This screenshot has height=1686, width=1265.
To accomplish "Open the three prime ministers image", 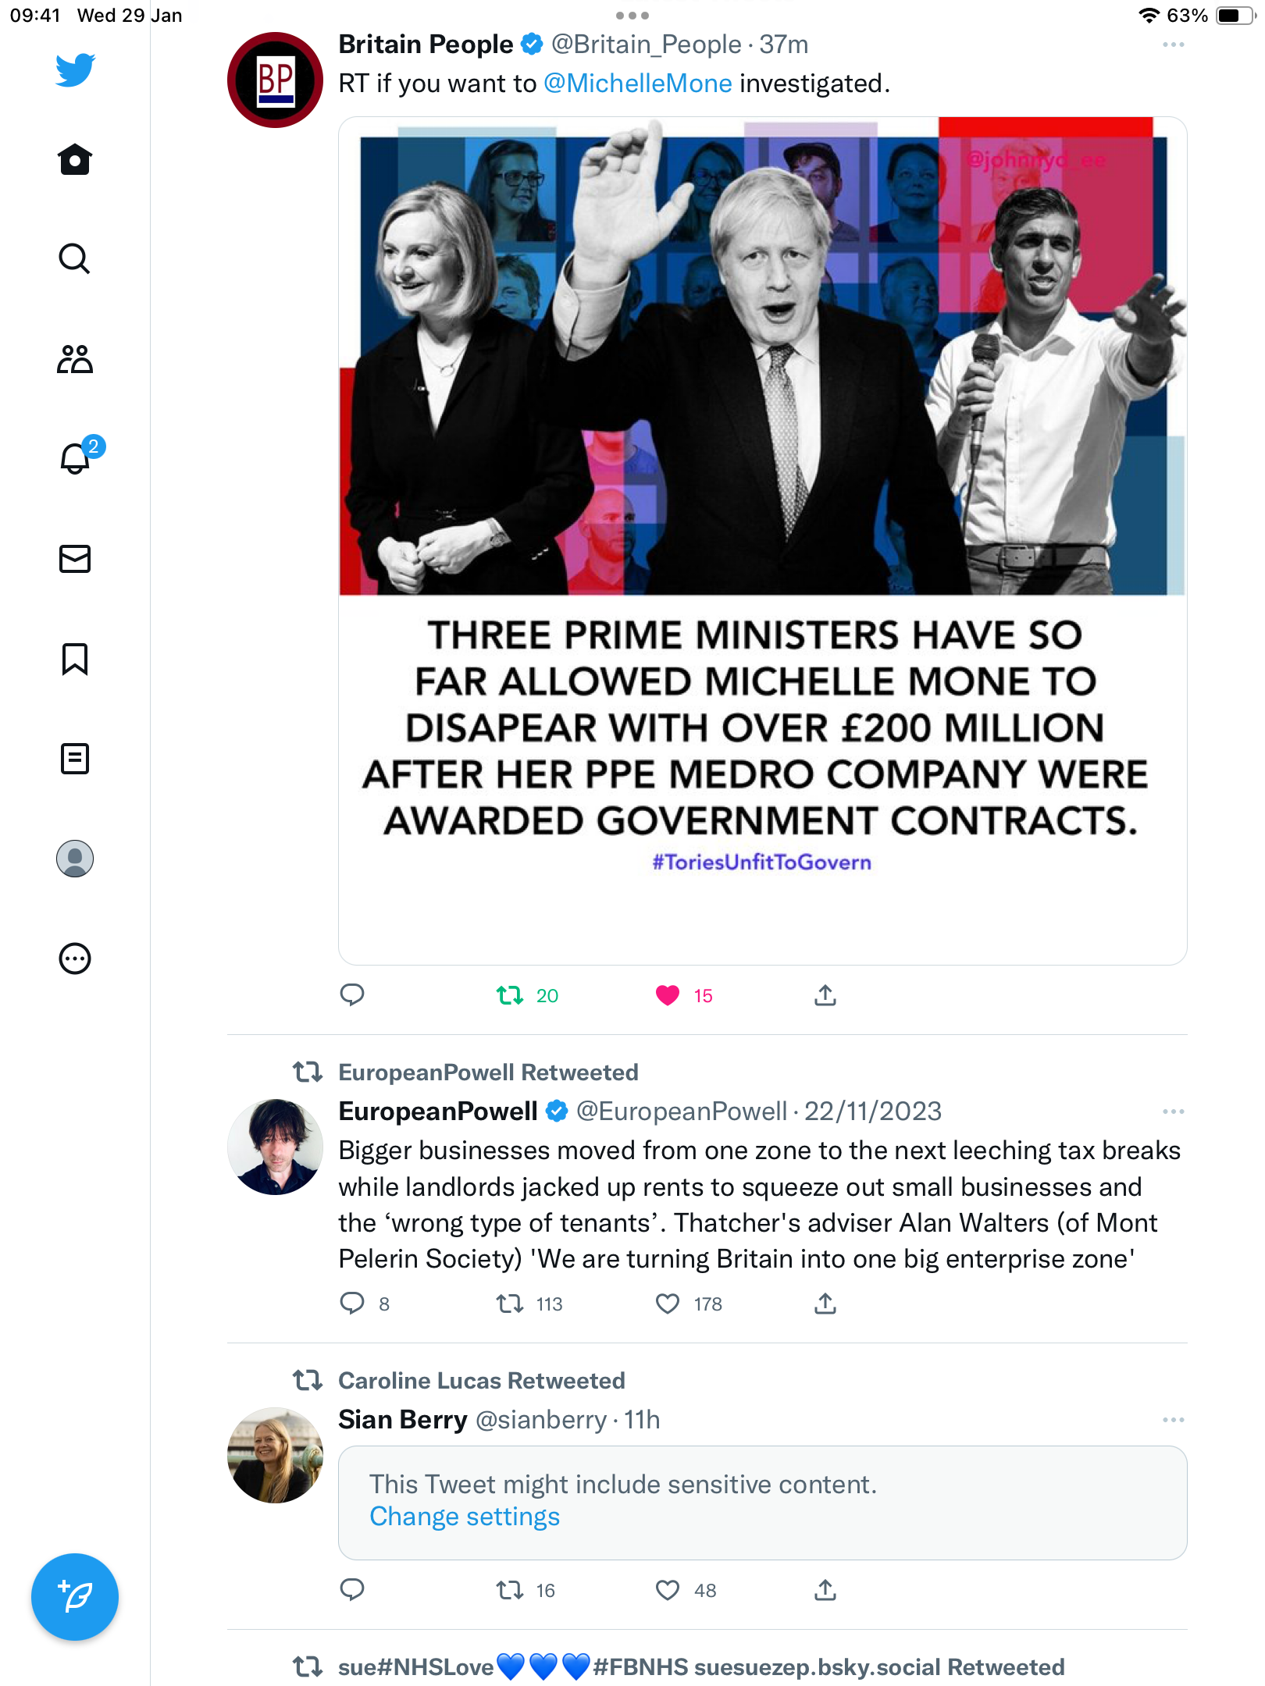I will 762,540.
